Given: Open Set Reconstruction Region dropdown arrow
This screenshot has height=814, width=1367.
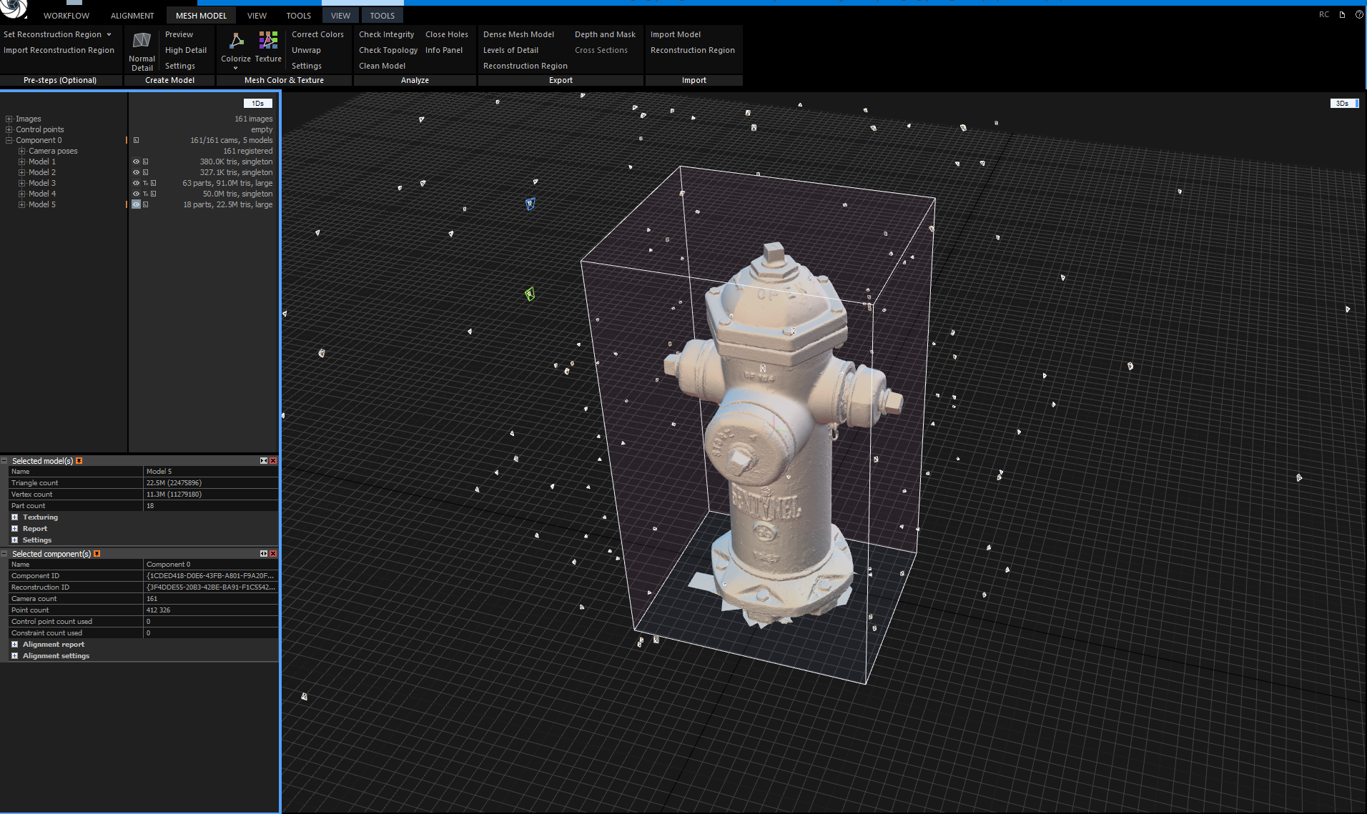Looking at the screenshot, I should click(x=109, y=34).
